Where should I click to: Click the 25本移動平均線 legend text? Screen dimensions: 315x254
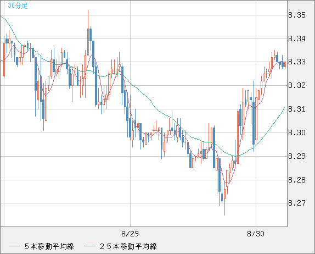coord(128,246)
